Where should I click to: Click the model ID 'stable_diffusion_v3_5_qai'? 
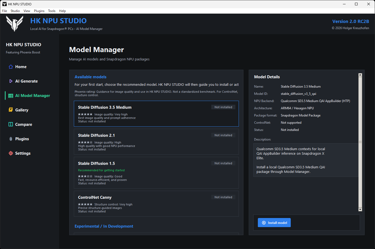coord(299,94)
